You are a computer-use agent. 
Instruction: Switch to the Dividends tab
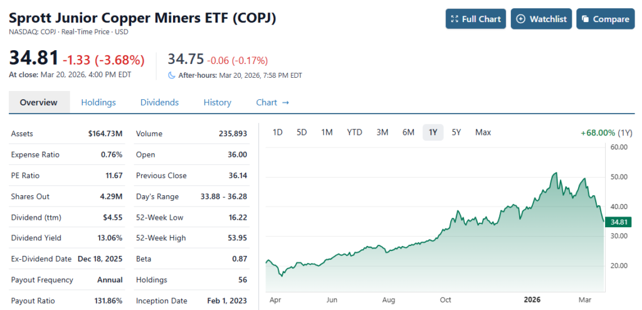(159, 102)
